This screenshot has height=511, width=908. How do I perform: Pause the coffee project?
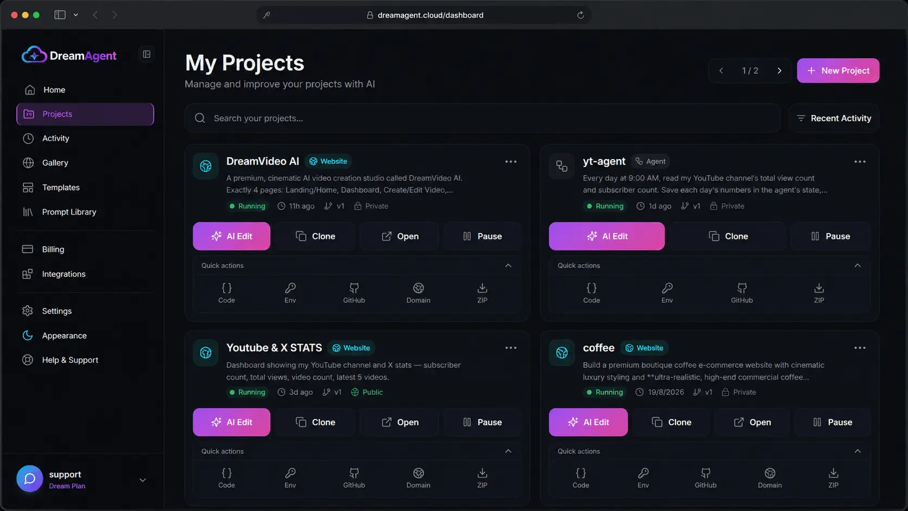pos(833,422)
